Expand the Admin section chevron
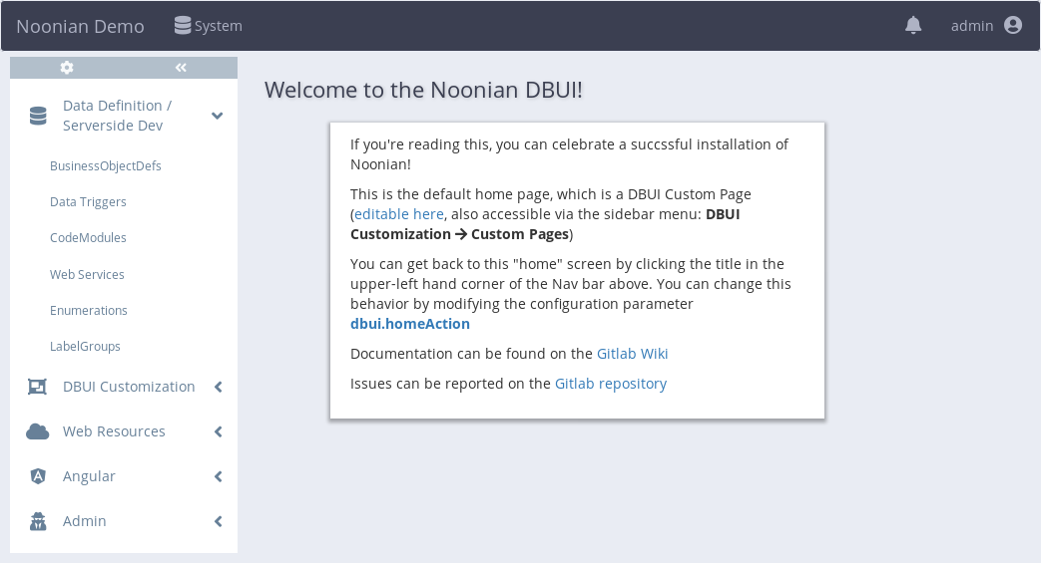 tap(218, 521)
